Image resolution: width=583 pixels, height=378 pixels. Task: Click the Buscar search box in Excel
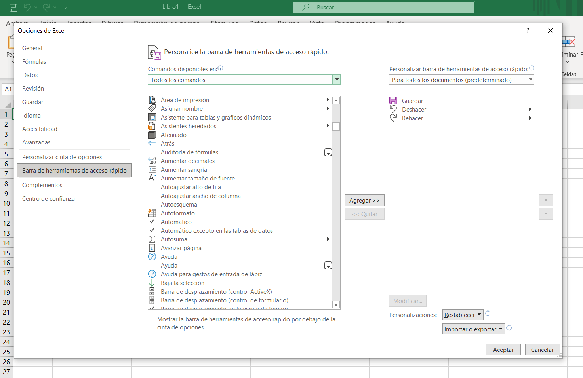pyautogui.click(x=383, y=7)
